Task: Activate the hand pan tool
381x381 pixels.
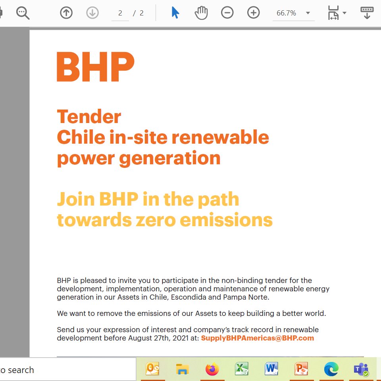Action: (201, 13)
